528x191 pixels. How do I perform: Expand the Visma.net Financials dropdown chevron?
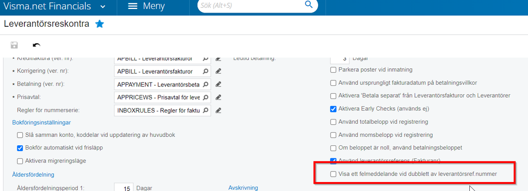pyautogui.click(x=103, y=6)
